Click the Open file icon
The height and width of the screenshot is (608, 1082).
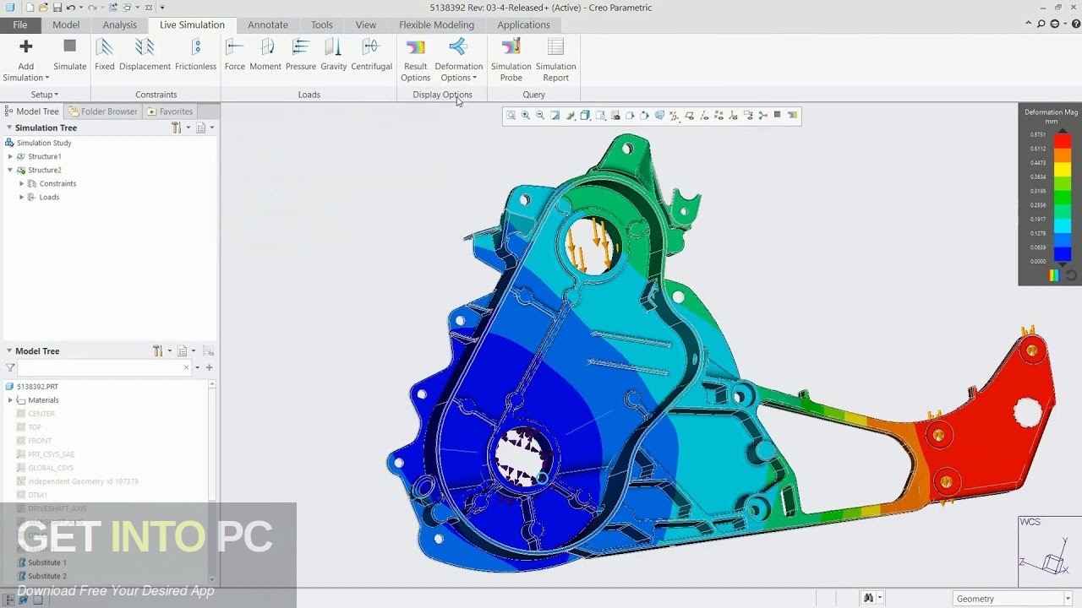pos(43,8)
